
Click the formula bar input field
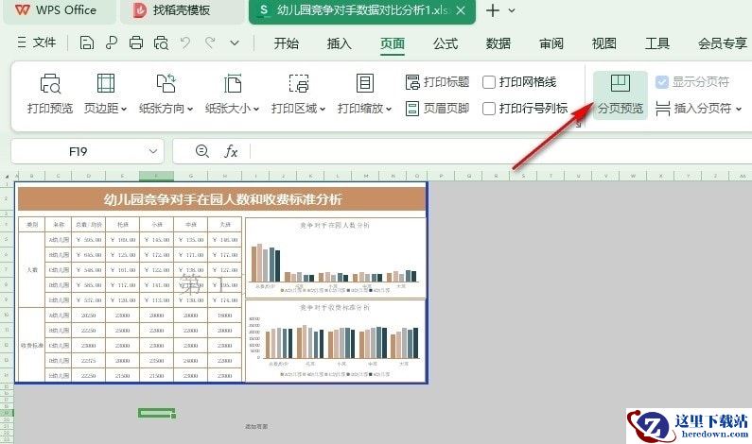(500, 152)
